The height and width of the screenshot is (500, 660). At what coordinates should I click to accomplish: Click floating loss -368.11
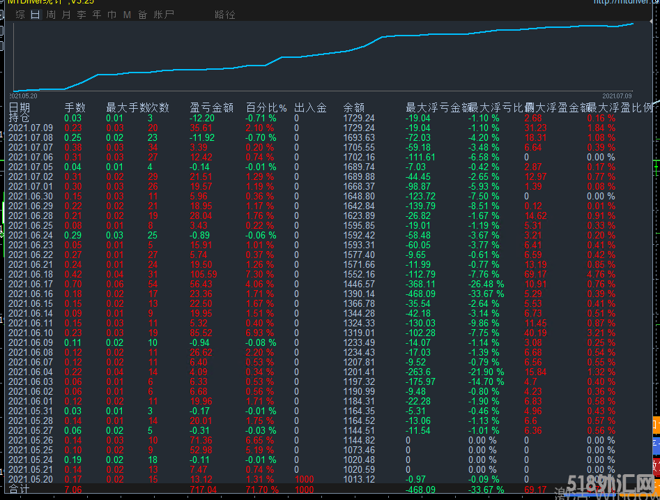pyautogui.click(x=420, y=285)
